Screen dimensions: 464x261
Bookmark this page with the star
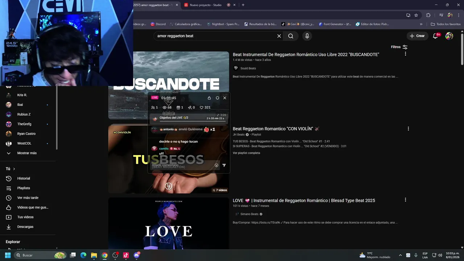[x=416, y=15]
